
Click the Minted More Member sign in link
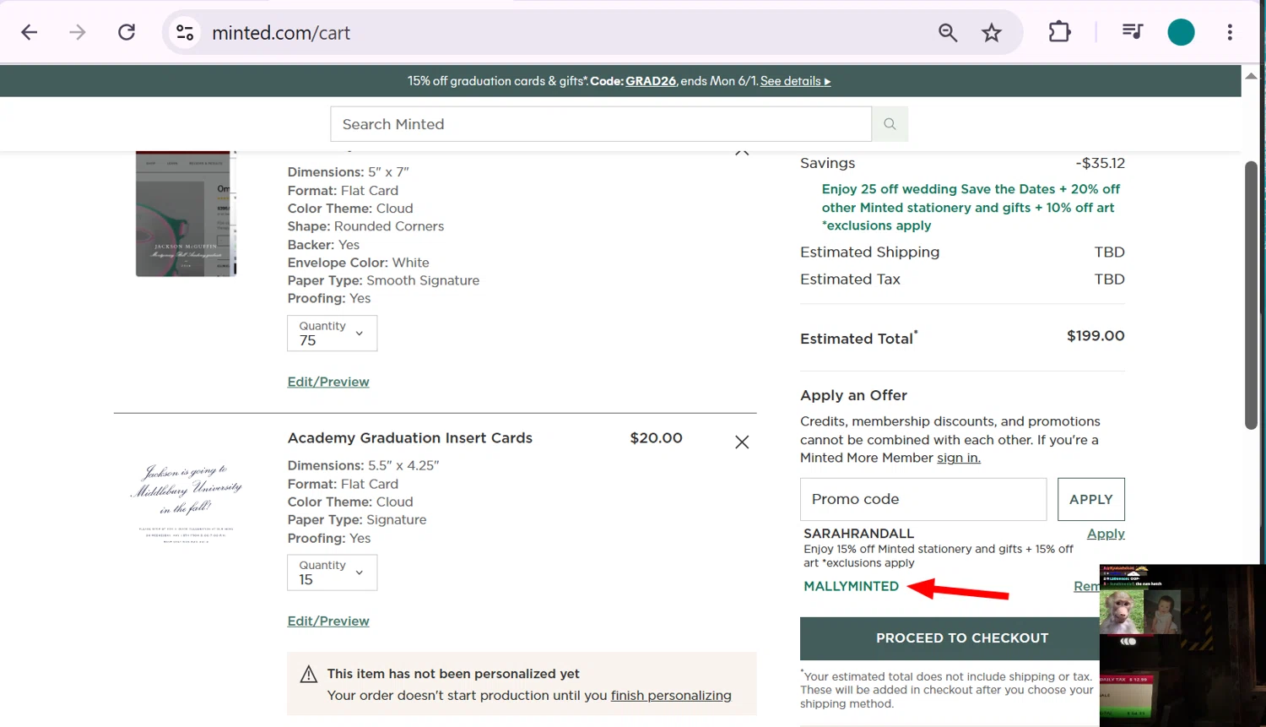click(x=959, y=458)
